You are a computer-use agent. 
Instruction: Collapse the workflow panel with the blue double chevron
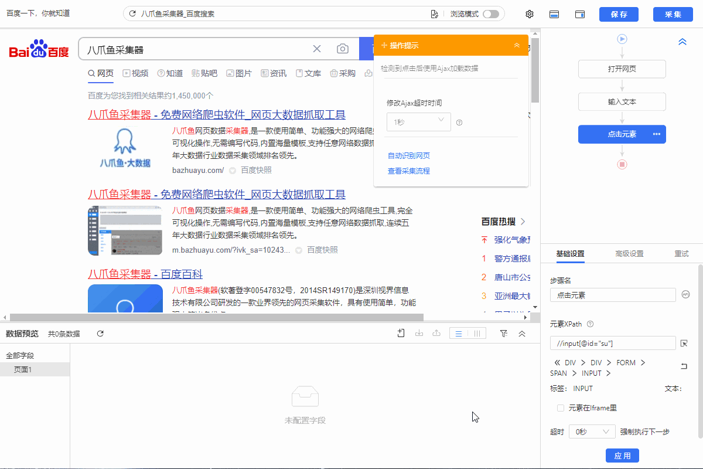(x=682, y=42)
